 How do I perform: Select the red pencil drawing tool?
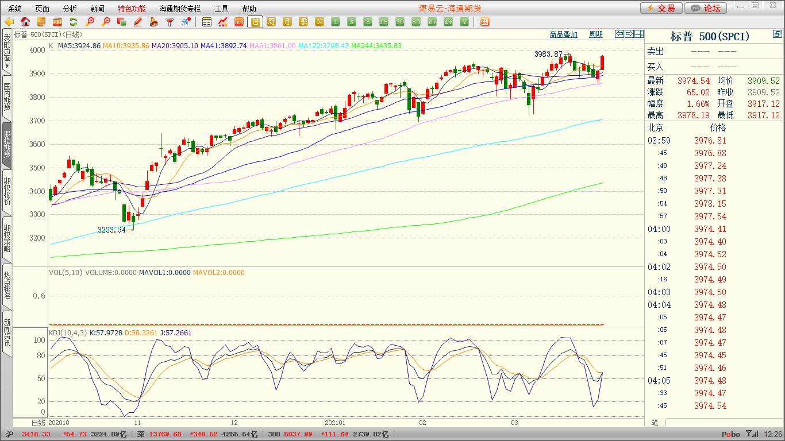click(x=137, y=22)
